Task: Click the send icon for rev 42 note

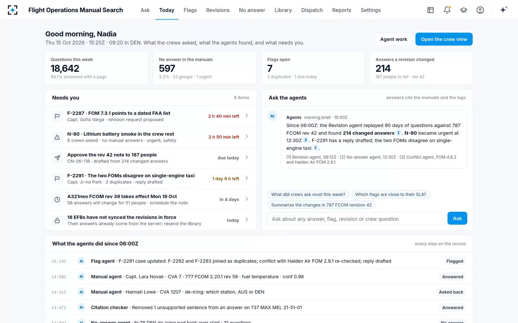Action: coord(57,158)
